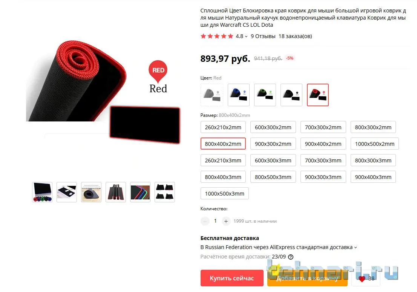Pick the black mouse pad color option

(x=291, y=95)
